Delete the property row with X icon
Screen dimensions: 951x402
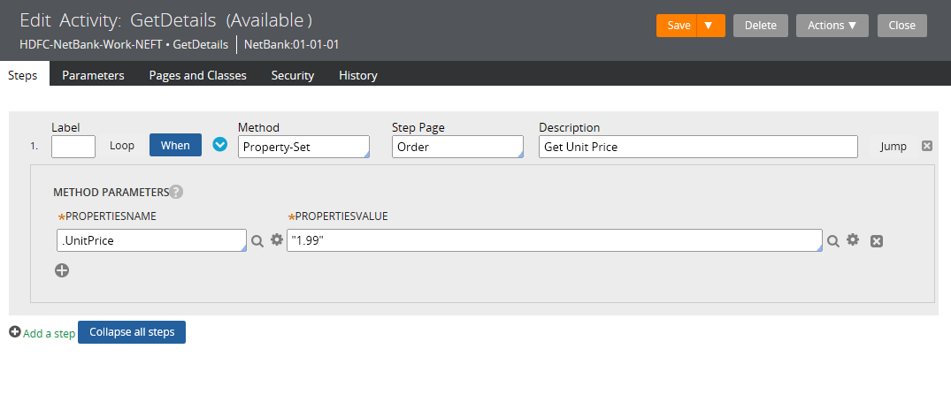click(877, 240)
